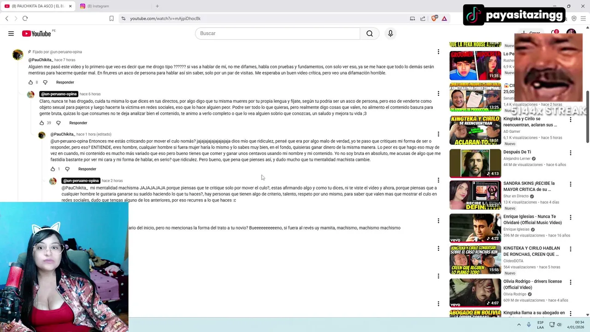Open the site information icon beside the URL
The width and height of the screenshot is (590, 332).
[x=123, y=18]
